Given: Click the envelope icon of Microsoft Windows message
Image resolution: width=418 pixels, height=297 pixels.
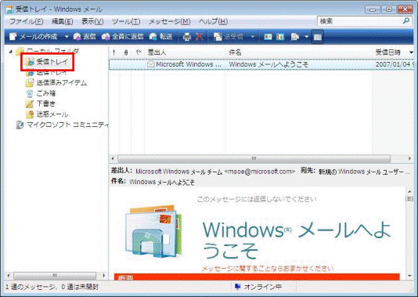Looking at the screenshot, I should (x=151, y=64).
